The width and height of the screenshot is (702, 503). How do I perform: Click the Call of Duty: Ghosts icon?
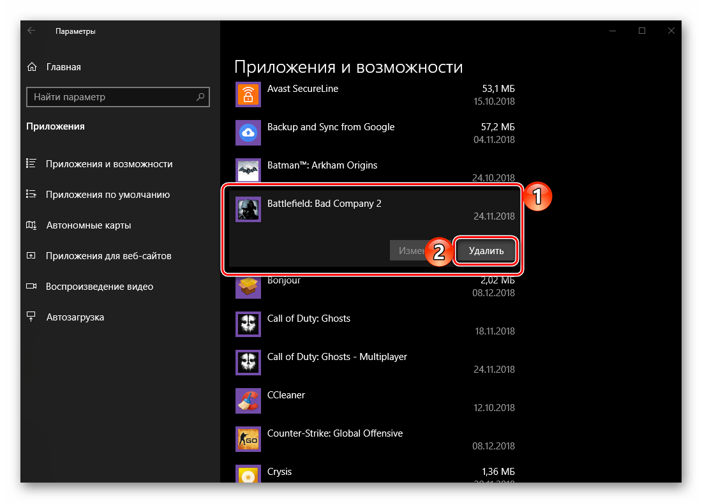click(x=246, y=324)
